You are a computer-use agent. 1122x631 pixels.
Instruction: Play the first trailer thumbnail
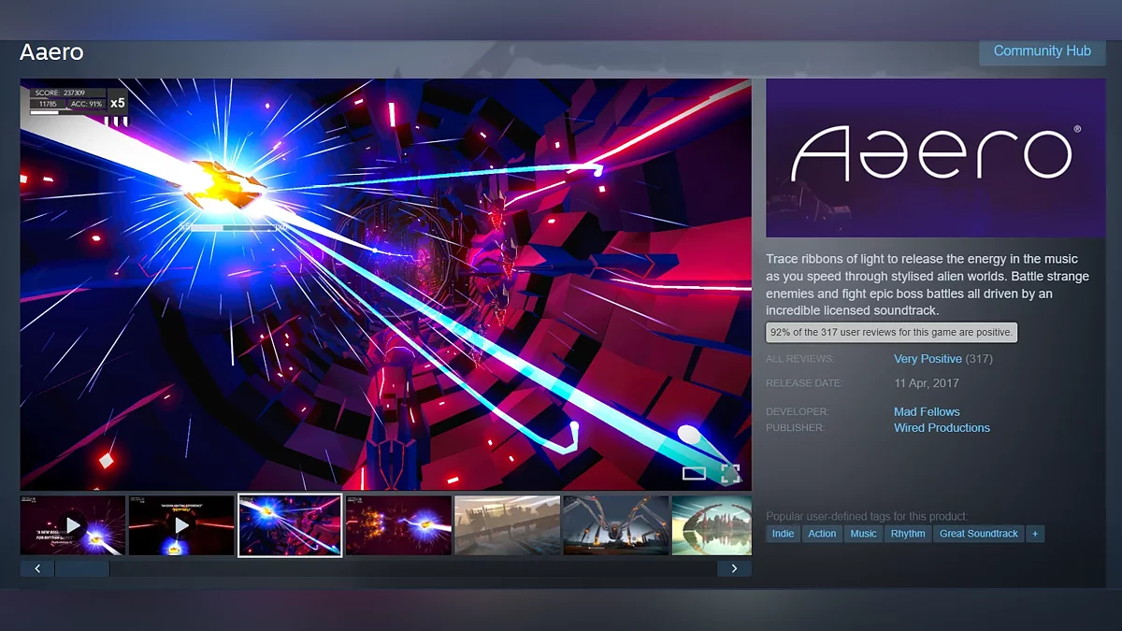point(73,525)
